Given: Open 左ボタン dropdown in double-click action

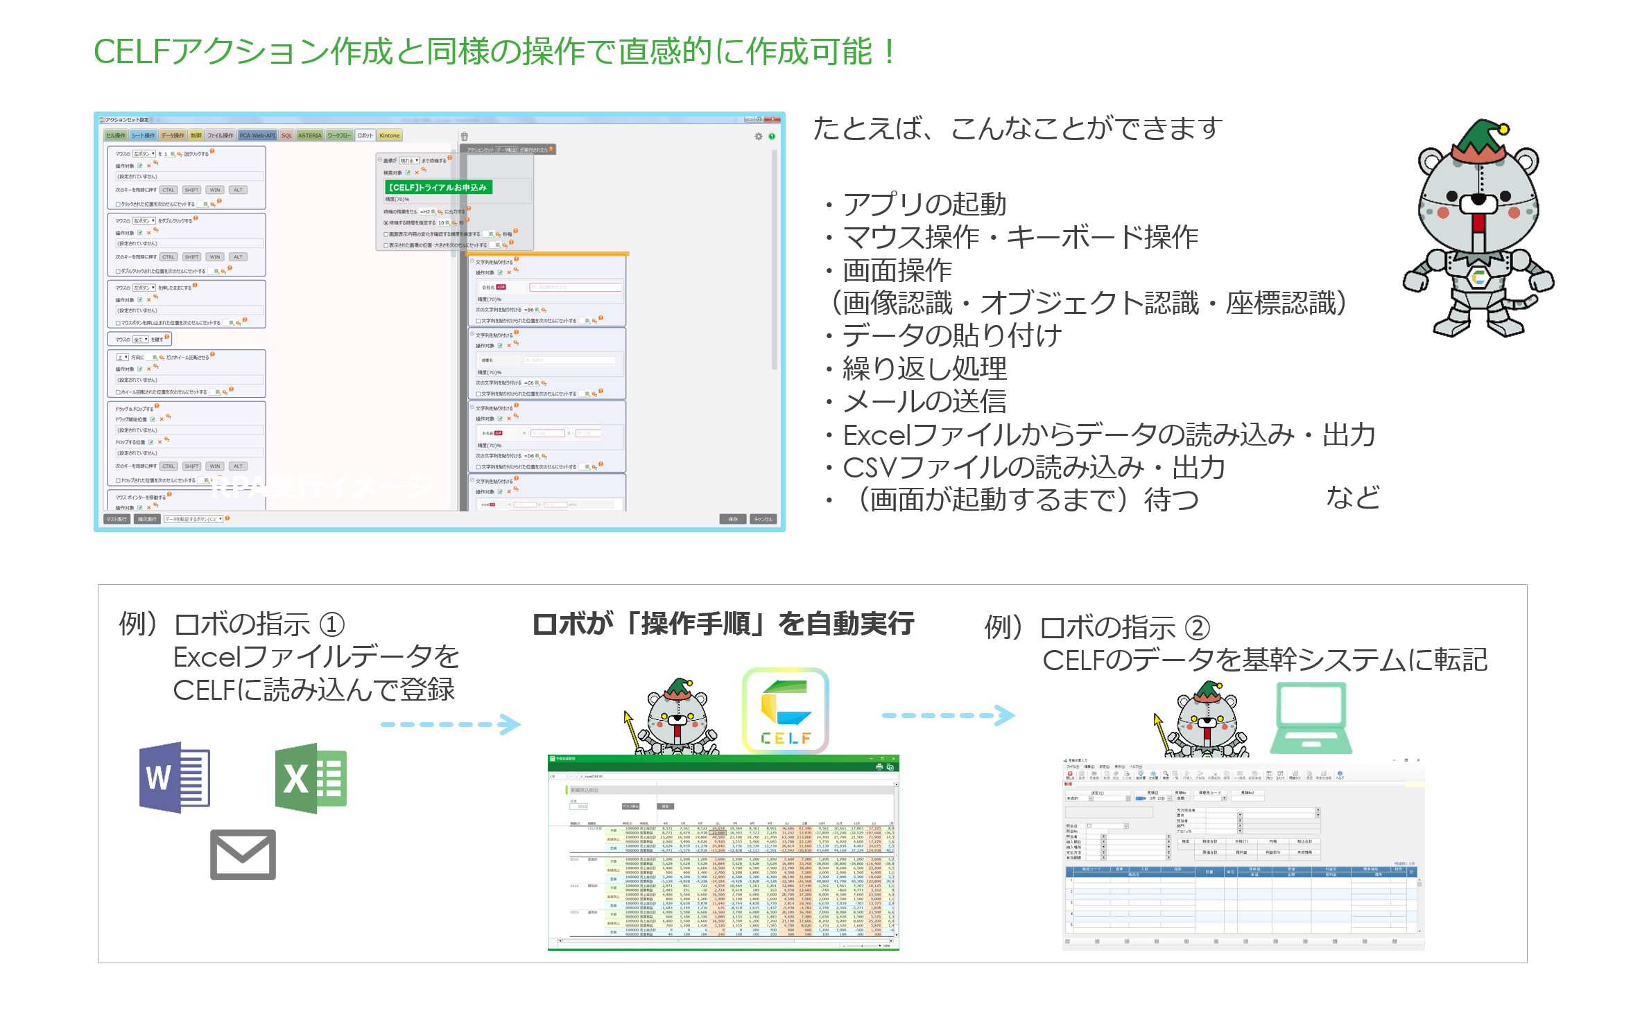Looking at the screenshot, I should click(x=144, y=221).
